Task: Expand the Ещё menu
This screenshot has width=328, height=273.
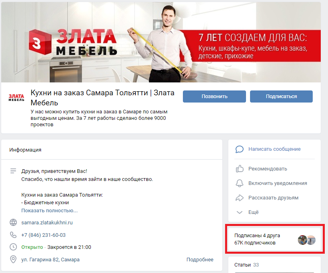Action: (x=253, y=212)
